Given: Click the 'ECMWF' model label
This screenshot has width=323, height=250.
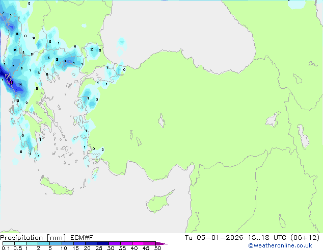Looking at the screenshot, I should pos(82,238).
